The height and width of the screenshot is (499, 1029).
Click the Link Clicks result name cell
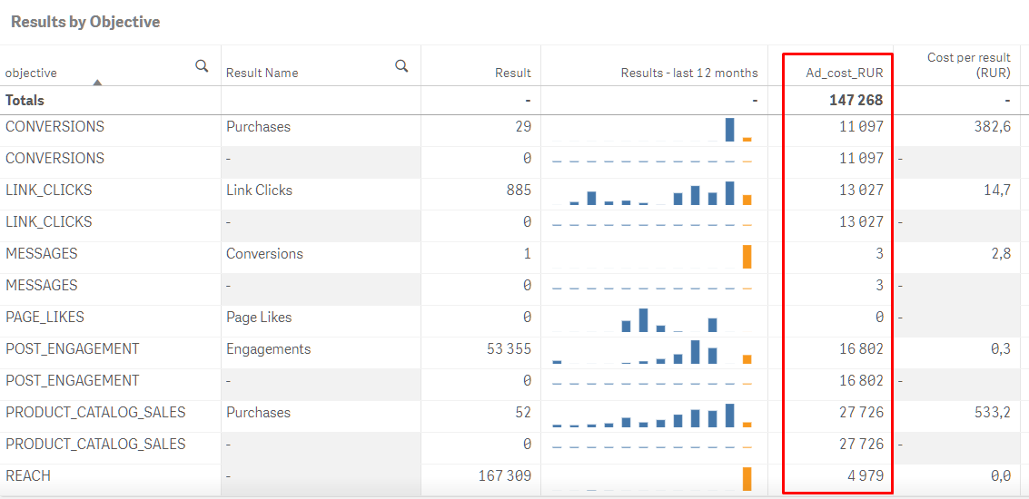click(259, 190)
